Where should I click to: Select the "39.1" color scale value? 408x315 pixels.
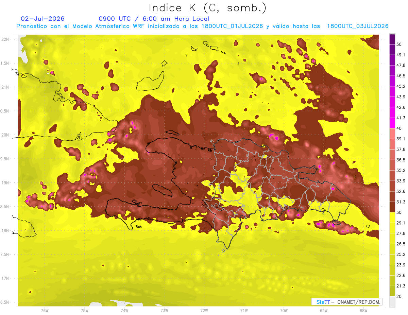point(401,139)
